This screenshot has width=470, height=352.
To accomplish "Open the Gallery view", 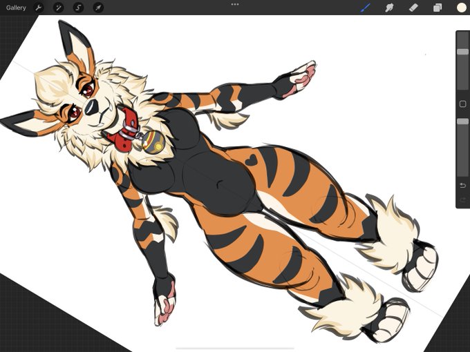I will (x=16, y=8).
